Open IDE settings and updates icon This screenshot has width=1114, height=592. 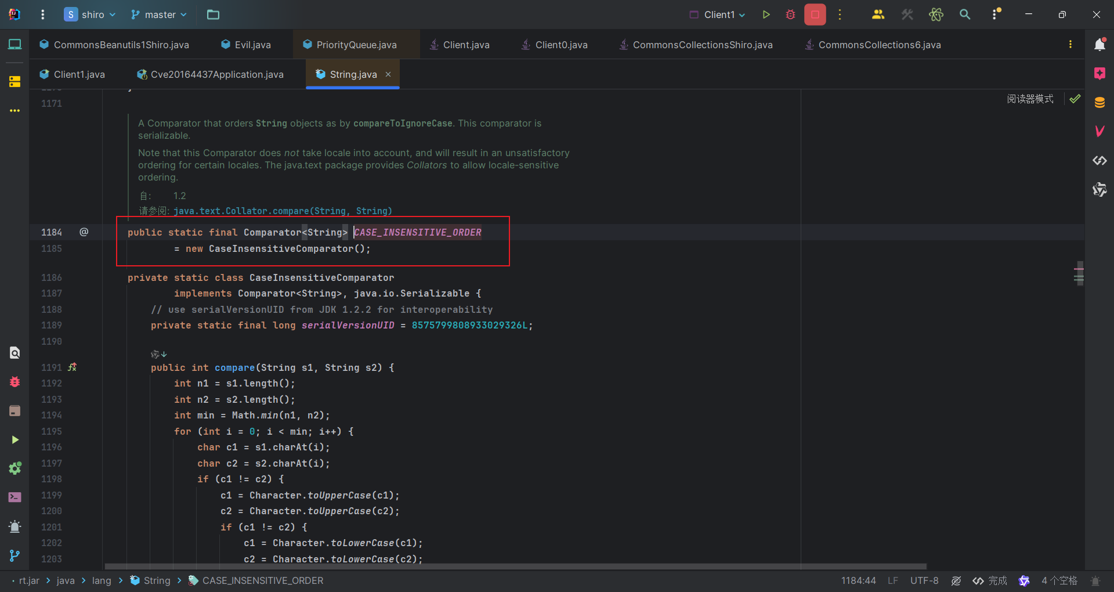click(x=996, y=15)
